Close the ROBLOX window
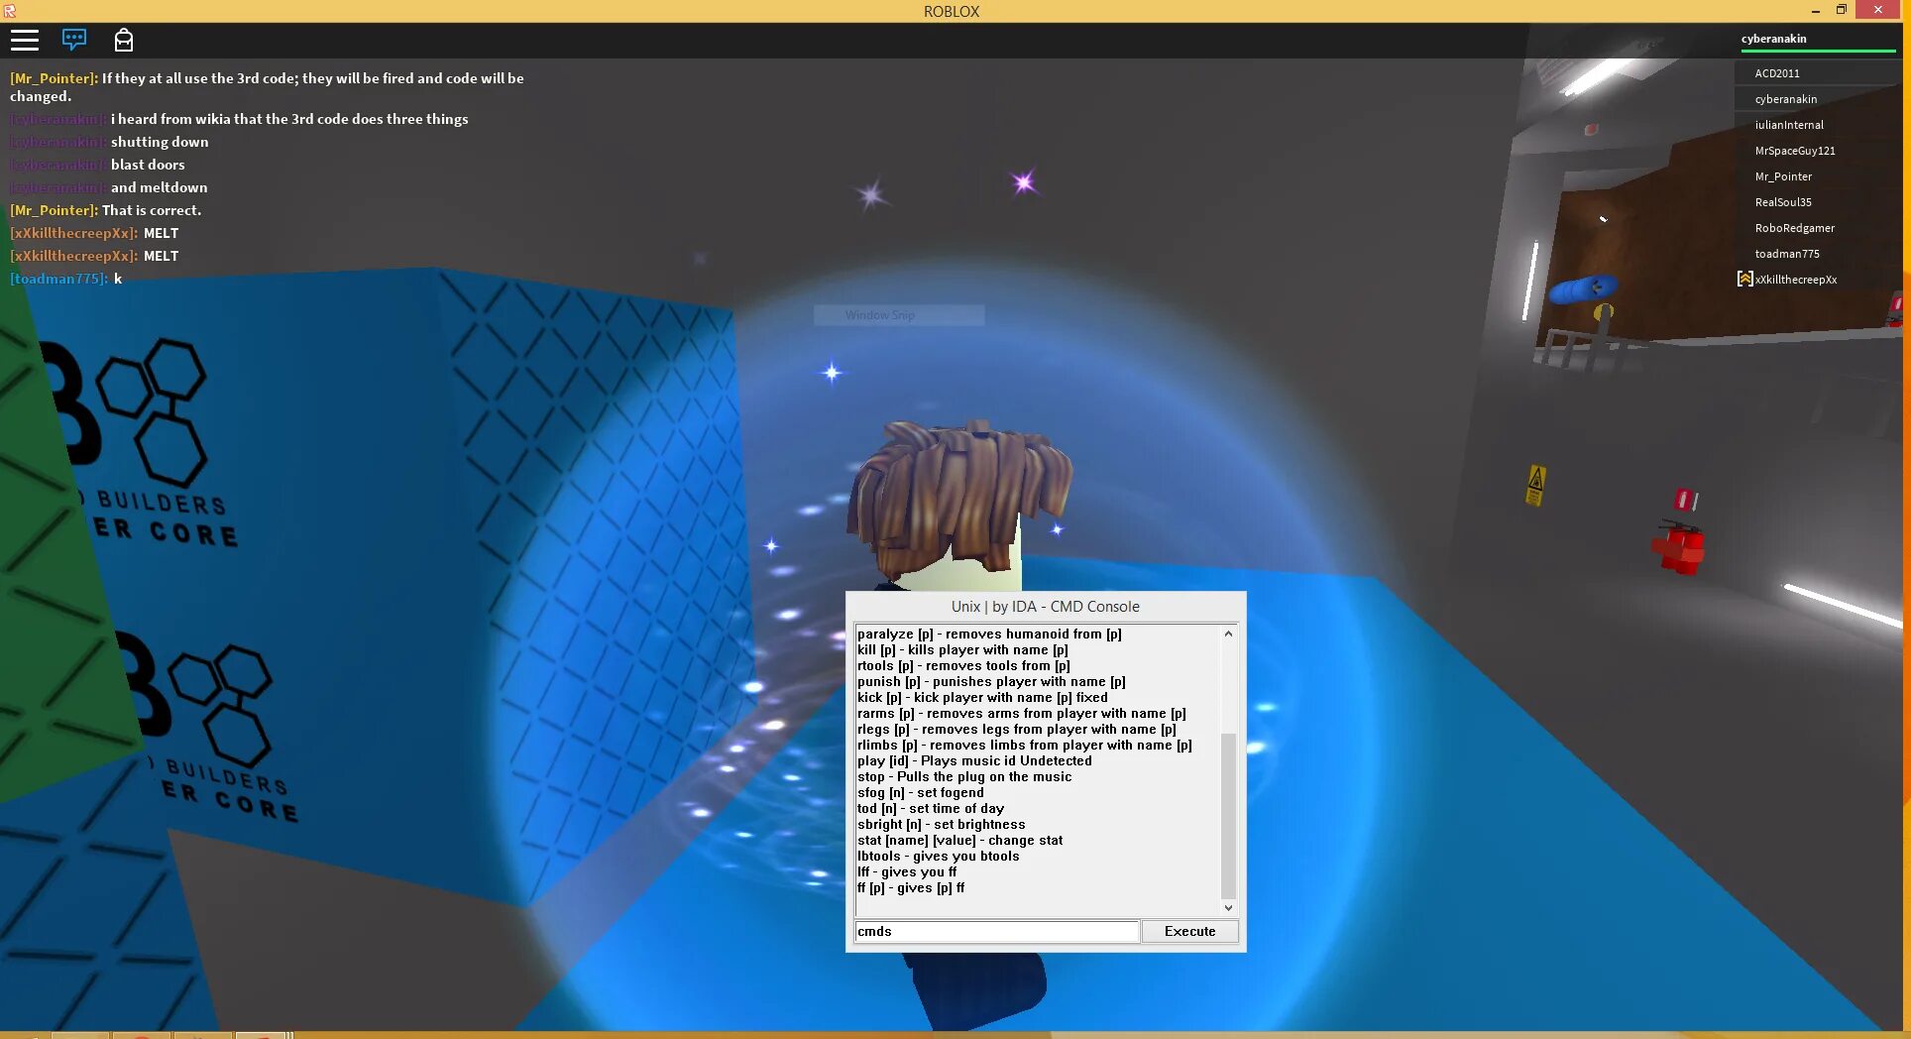The image size is (1911, 1039). [x=1877, y=10]
